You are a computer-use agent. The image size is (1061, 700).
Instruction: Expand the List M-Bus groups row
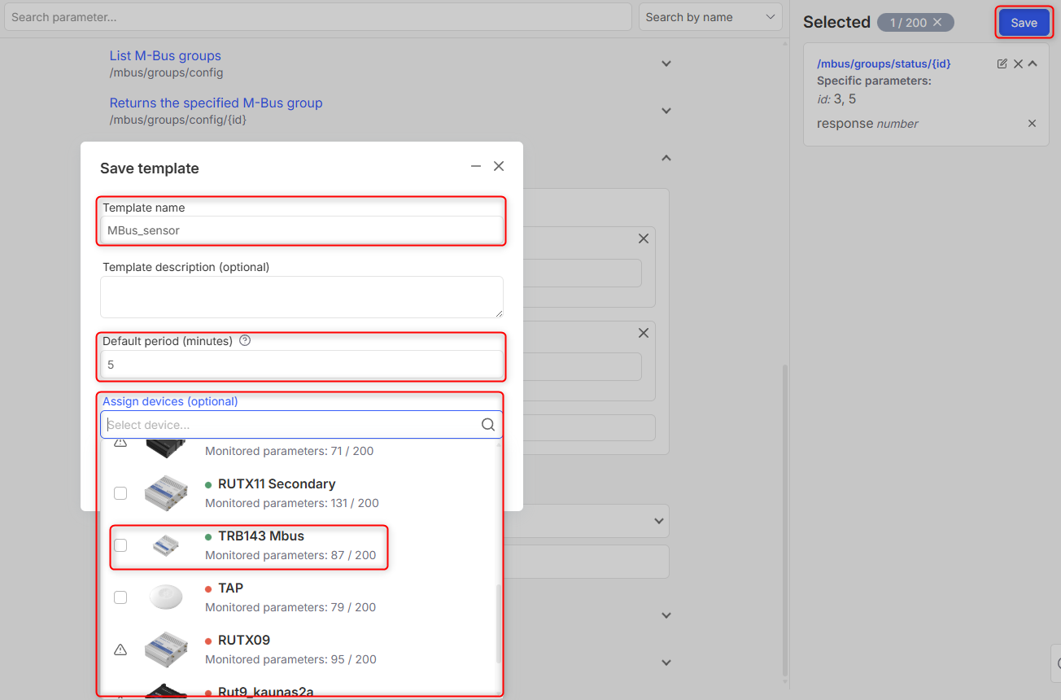point(666,63)
